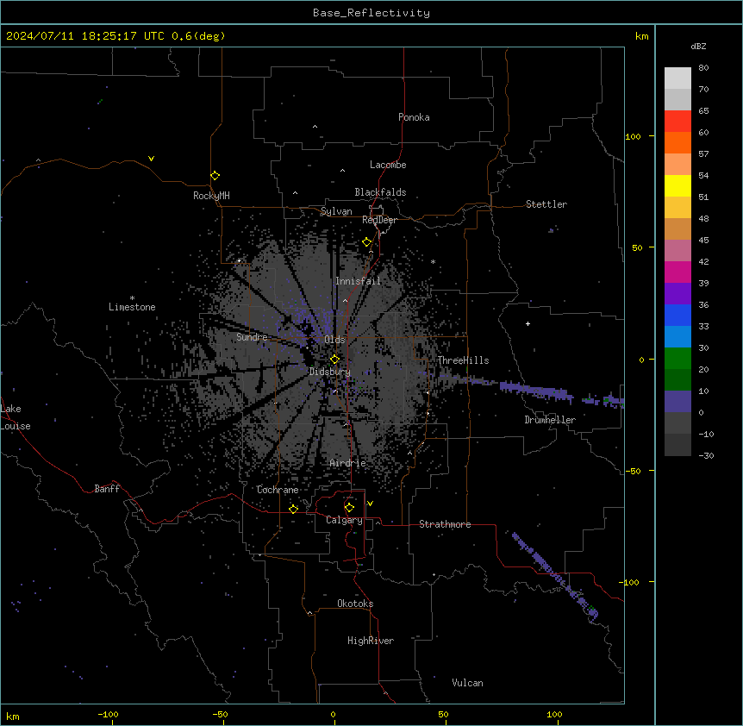Click the Innisfail city label
Image resolution: width=743 pixels, height=726 pixels.
coord(358,281)
